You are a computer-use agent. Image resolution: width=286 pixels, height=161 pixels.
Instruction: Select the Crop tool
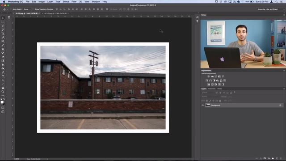pyautogui.click(x=3, y=34)
